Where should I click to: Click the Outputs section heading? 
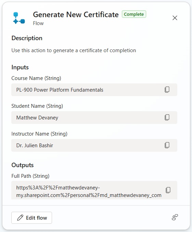[x=23, y=165]
